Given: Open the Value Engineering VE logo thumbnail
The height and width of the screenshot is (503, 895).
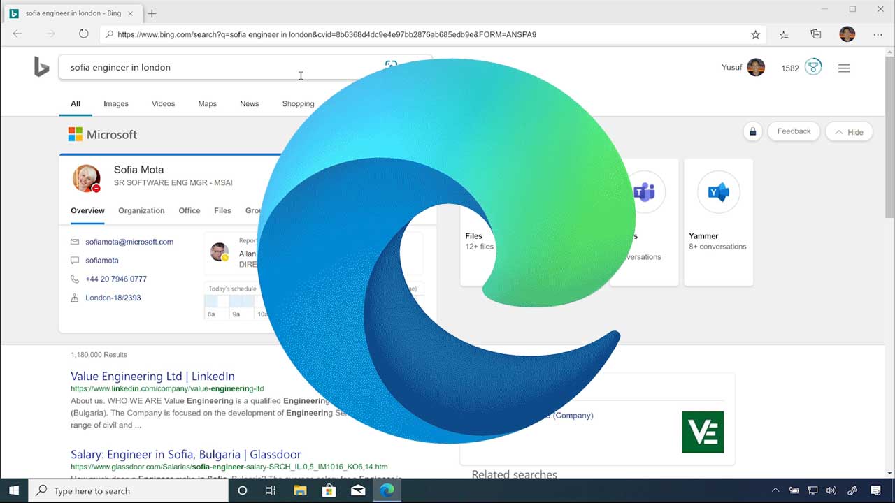Looking at the screenshot, I should coord(703,432).
